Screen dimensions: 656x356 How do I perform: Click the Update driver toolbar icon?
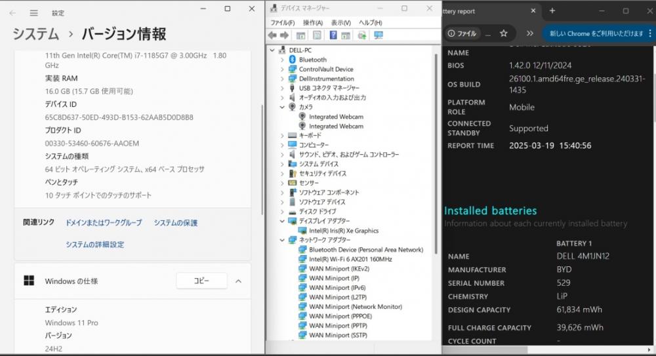point(362,35)
